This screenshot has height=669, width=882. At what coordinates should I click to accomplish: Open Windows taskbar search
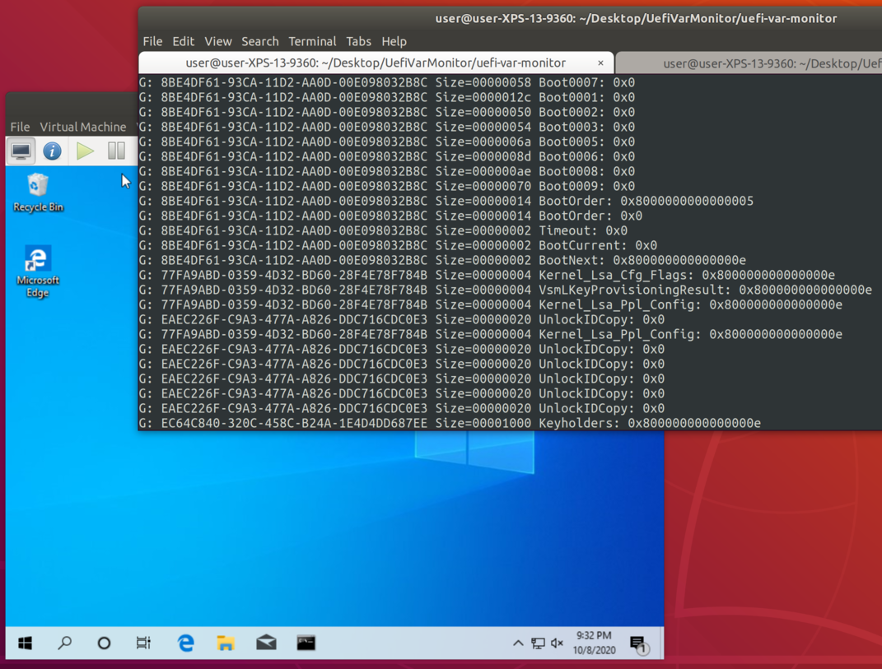pos(65,643)
